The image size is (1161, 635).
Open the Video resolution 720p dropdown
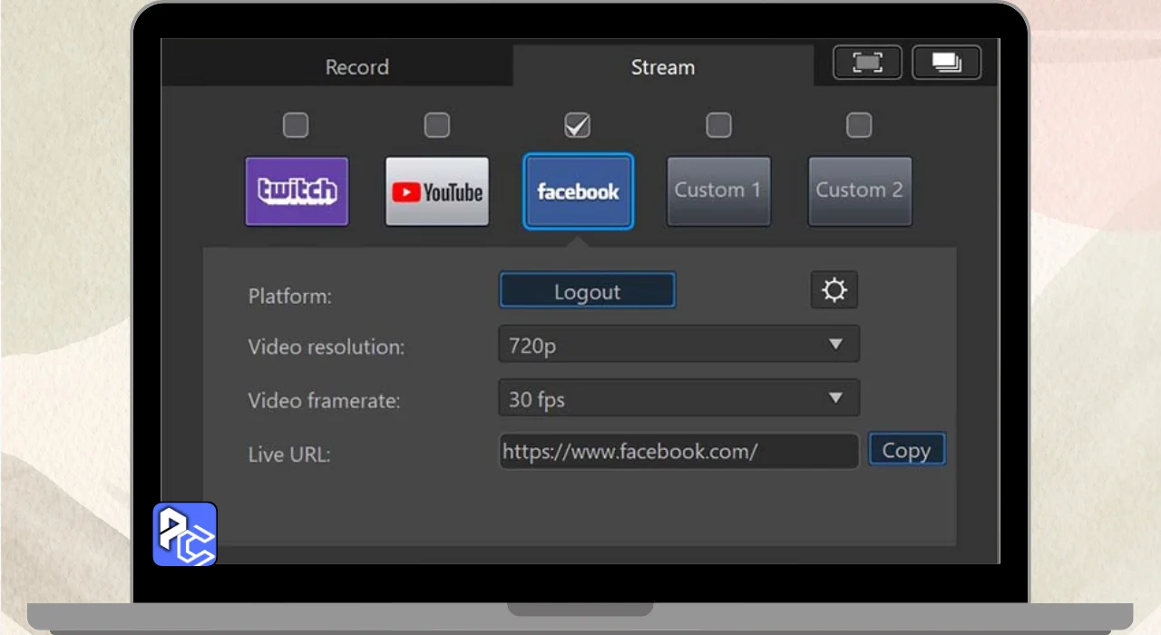678,345
